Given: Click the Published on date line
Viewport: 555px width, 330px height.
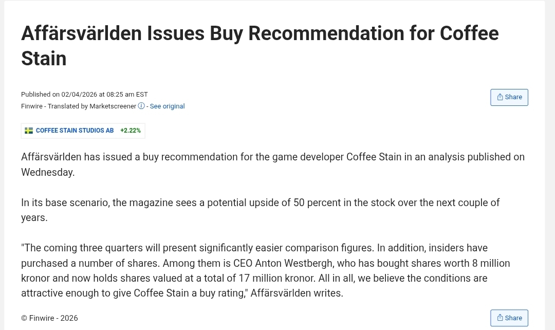Looking at the screenshot, I should click(84, 95).
